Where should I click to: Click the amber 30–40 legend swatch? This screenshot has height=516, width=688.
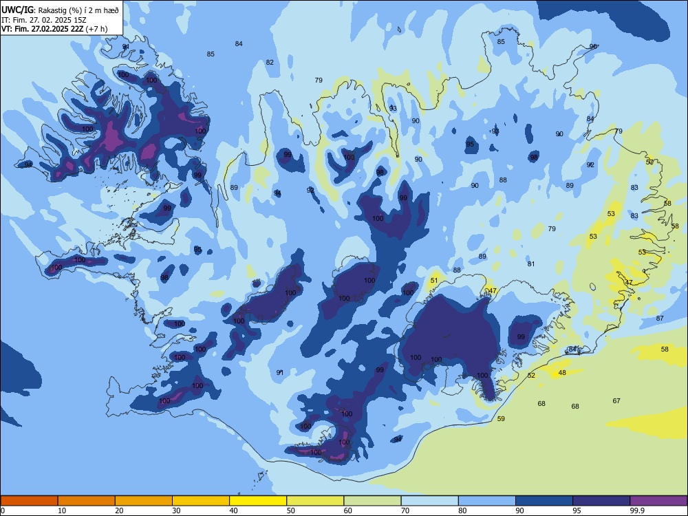click(x=201, y=501)
